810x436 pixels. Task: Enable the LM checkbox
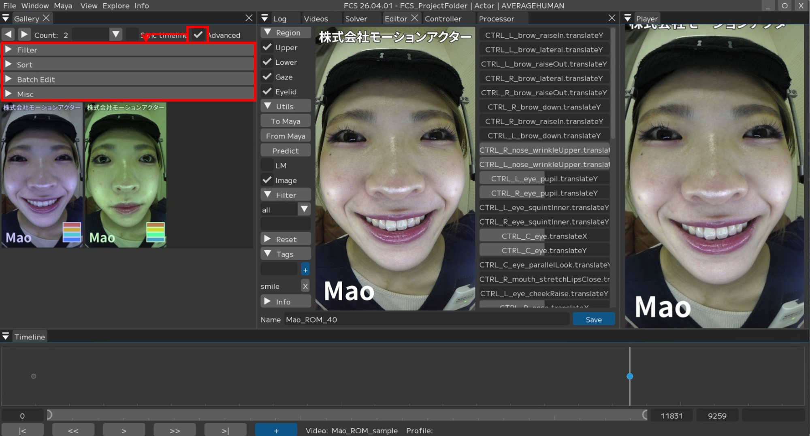[267, 165]
